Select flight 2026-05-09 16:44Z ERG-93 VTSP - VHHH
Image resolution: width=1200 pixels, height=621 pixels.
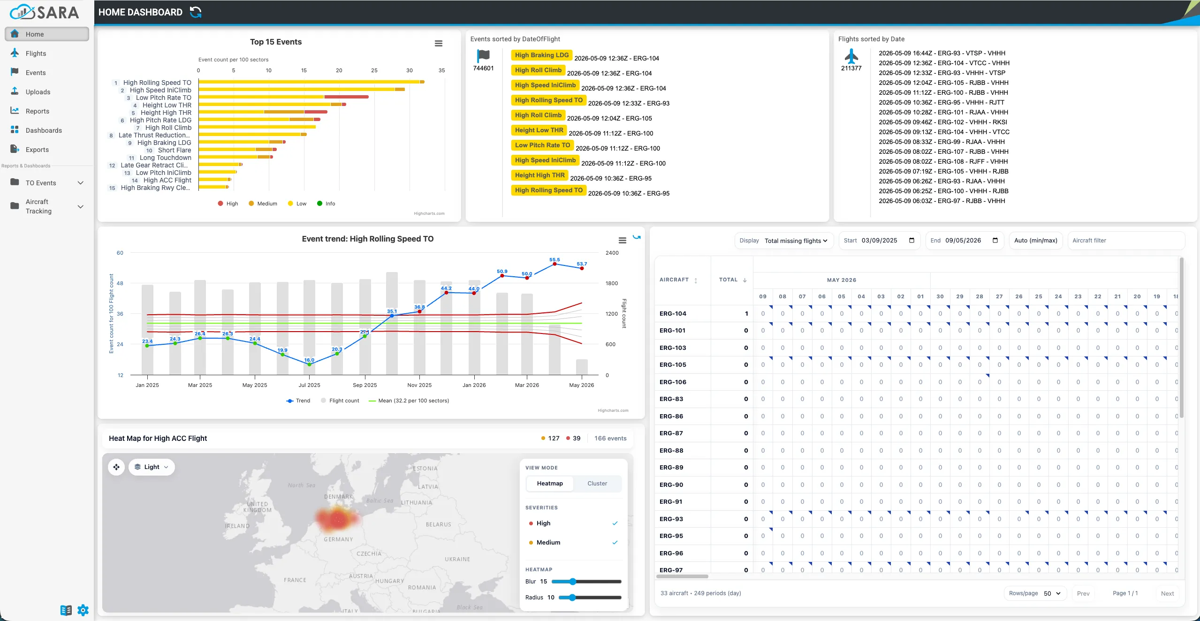[942, 53]
